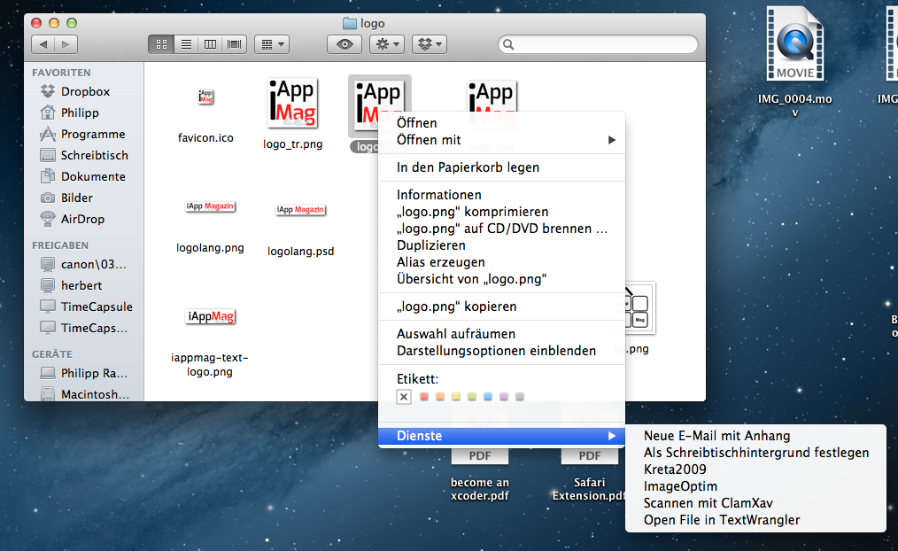Choose Alias erzeugen

point(501,262)
